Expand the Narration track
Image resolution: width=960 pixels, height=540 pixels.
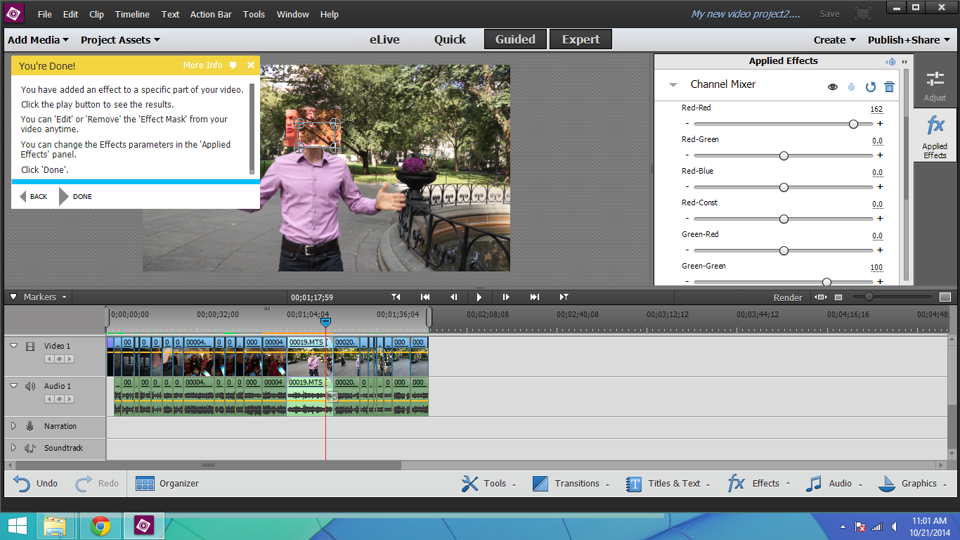pyautogui.click(x=13, y=426)
